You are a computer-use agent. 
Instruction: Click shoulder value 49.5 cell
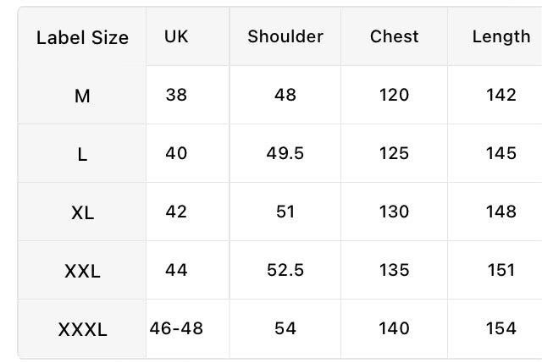[x=285, y=153]
